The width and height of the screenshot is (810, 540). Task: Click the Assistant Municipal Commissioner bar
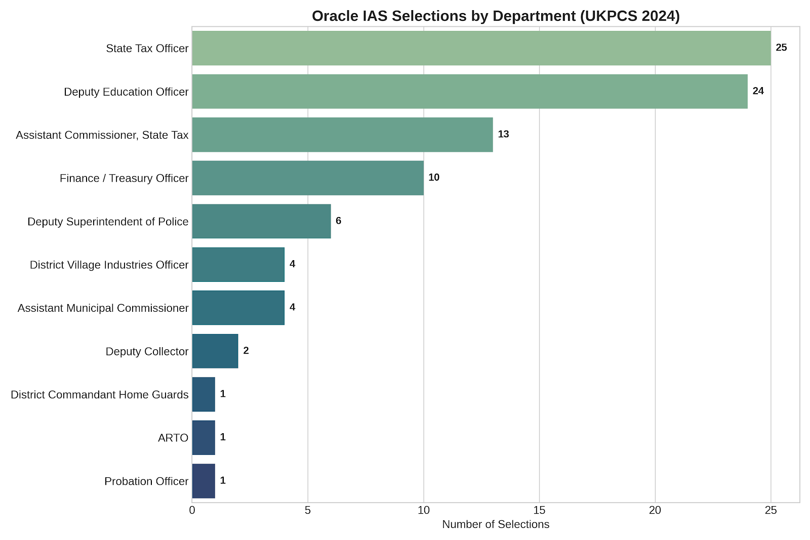coord(238,308)
